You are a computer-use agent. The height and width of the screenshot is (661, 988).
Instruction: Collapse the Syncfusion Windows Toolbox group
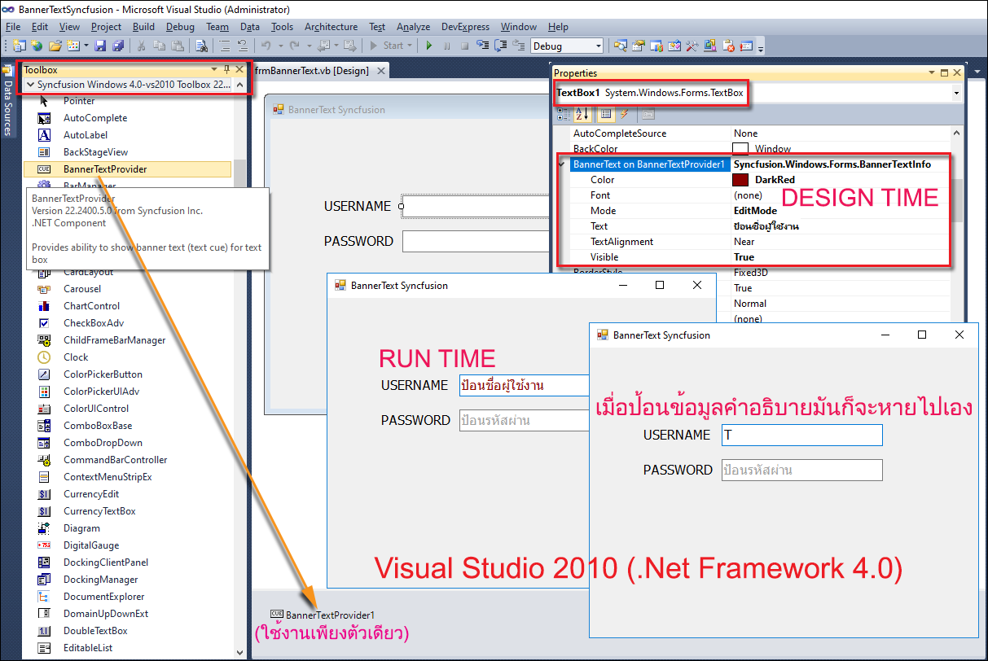pyautogui.click(x=30, y=85)
